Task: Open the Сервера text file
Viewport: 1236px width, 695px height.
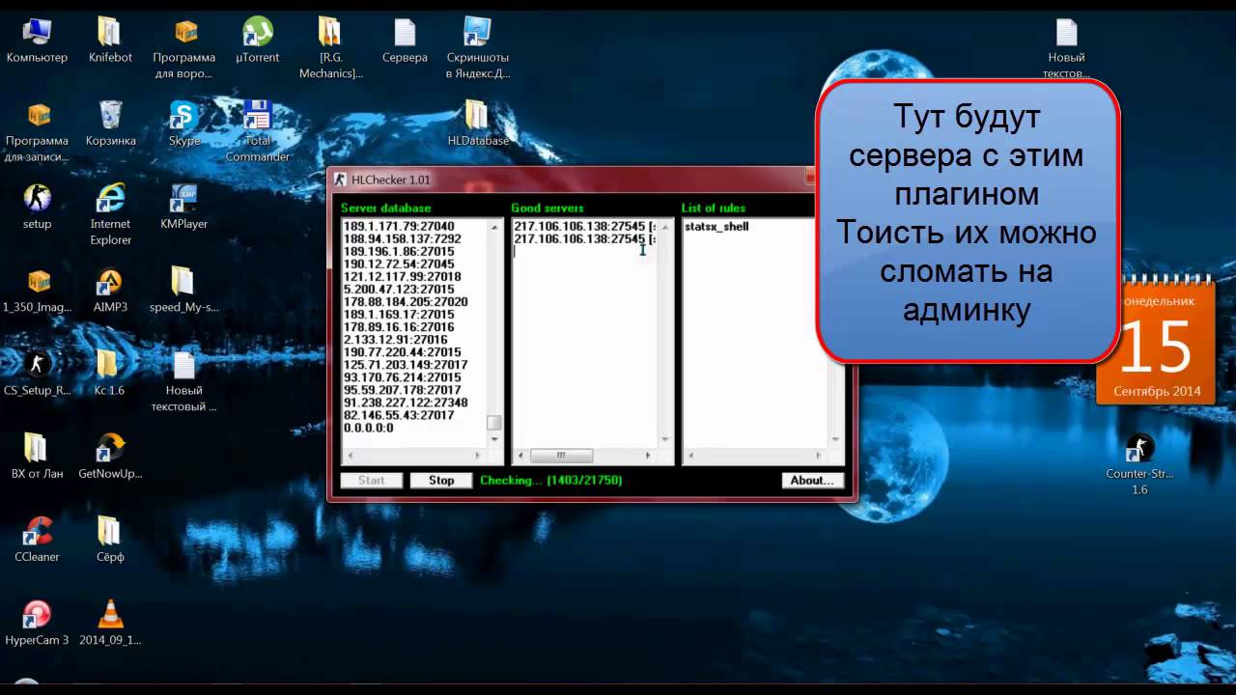Action: (405, 41)
